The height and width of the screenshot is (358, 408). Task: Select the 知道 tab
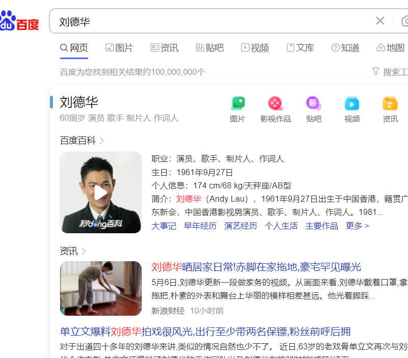345,48
